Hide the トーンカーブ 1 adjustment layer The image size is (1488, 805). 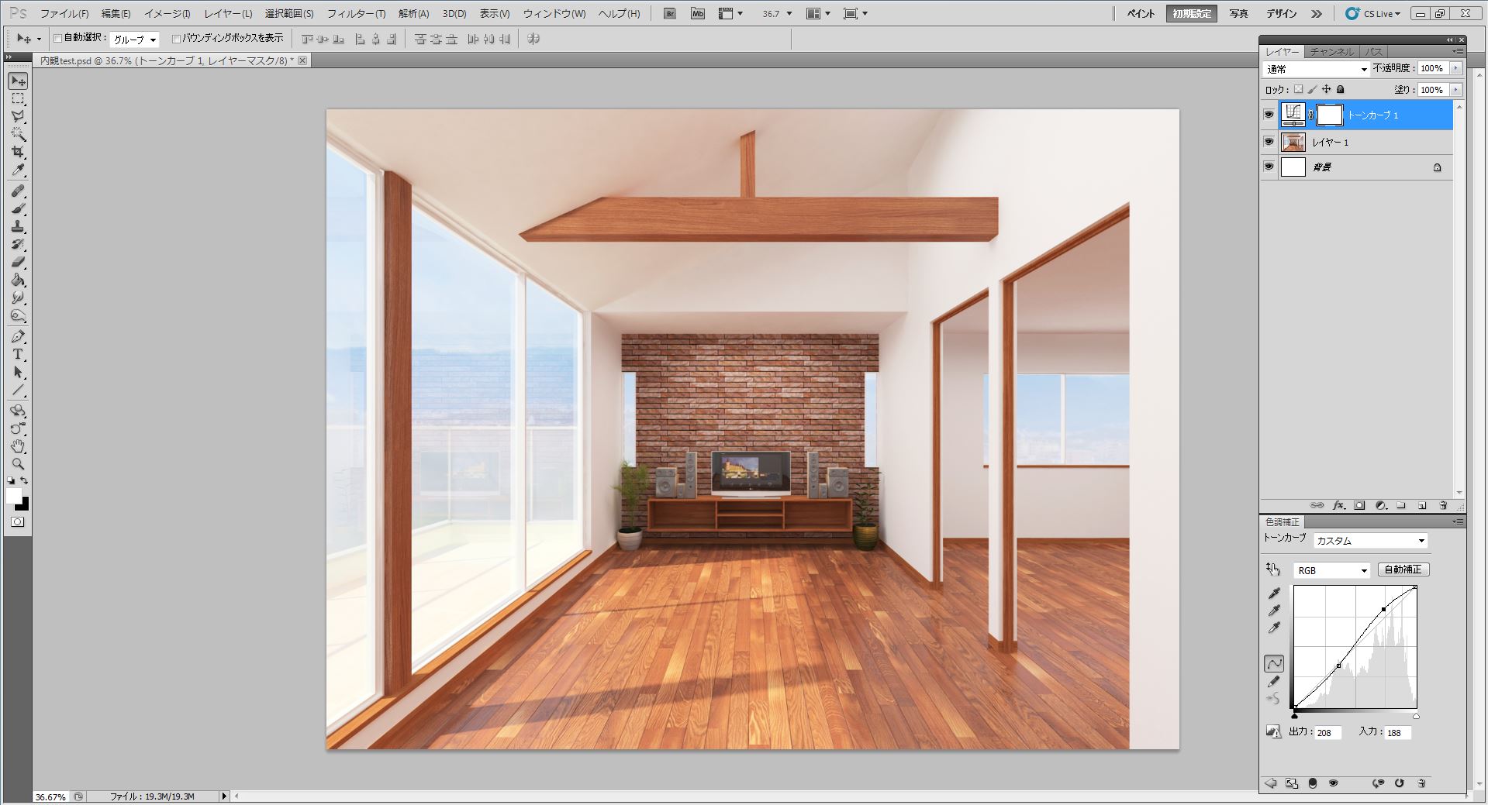pos(1269,115)
